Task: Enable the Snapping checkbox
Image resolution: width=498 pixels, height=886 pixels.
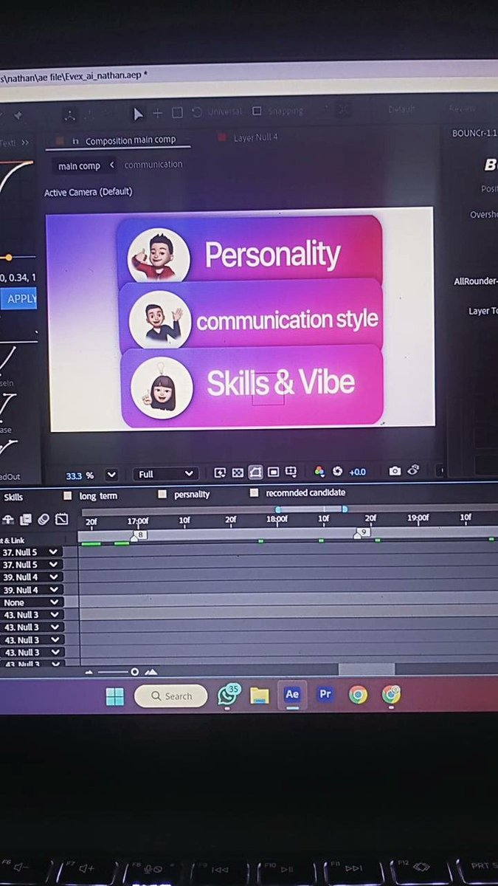Action: click(257, 111)
